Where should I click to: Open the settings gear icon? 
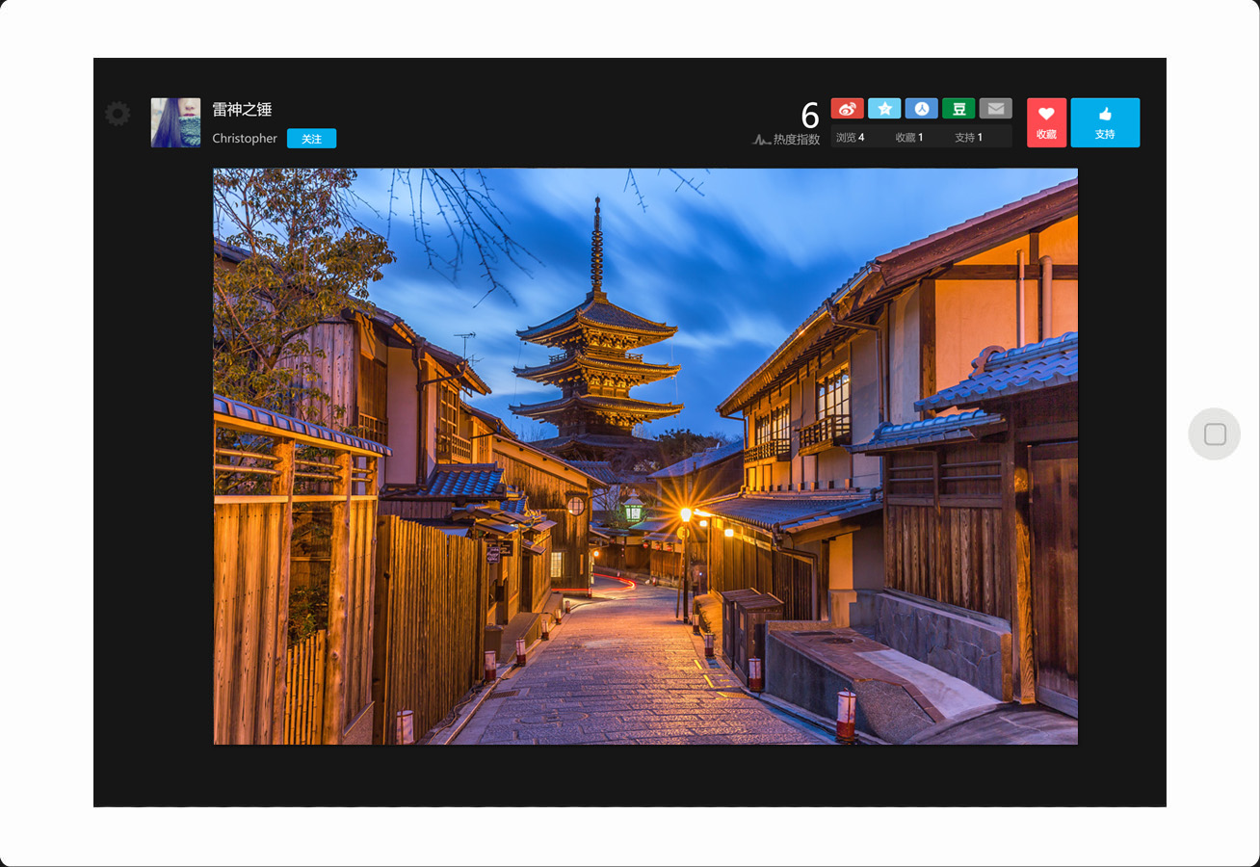pyautogui.click(x=118, y=114)
